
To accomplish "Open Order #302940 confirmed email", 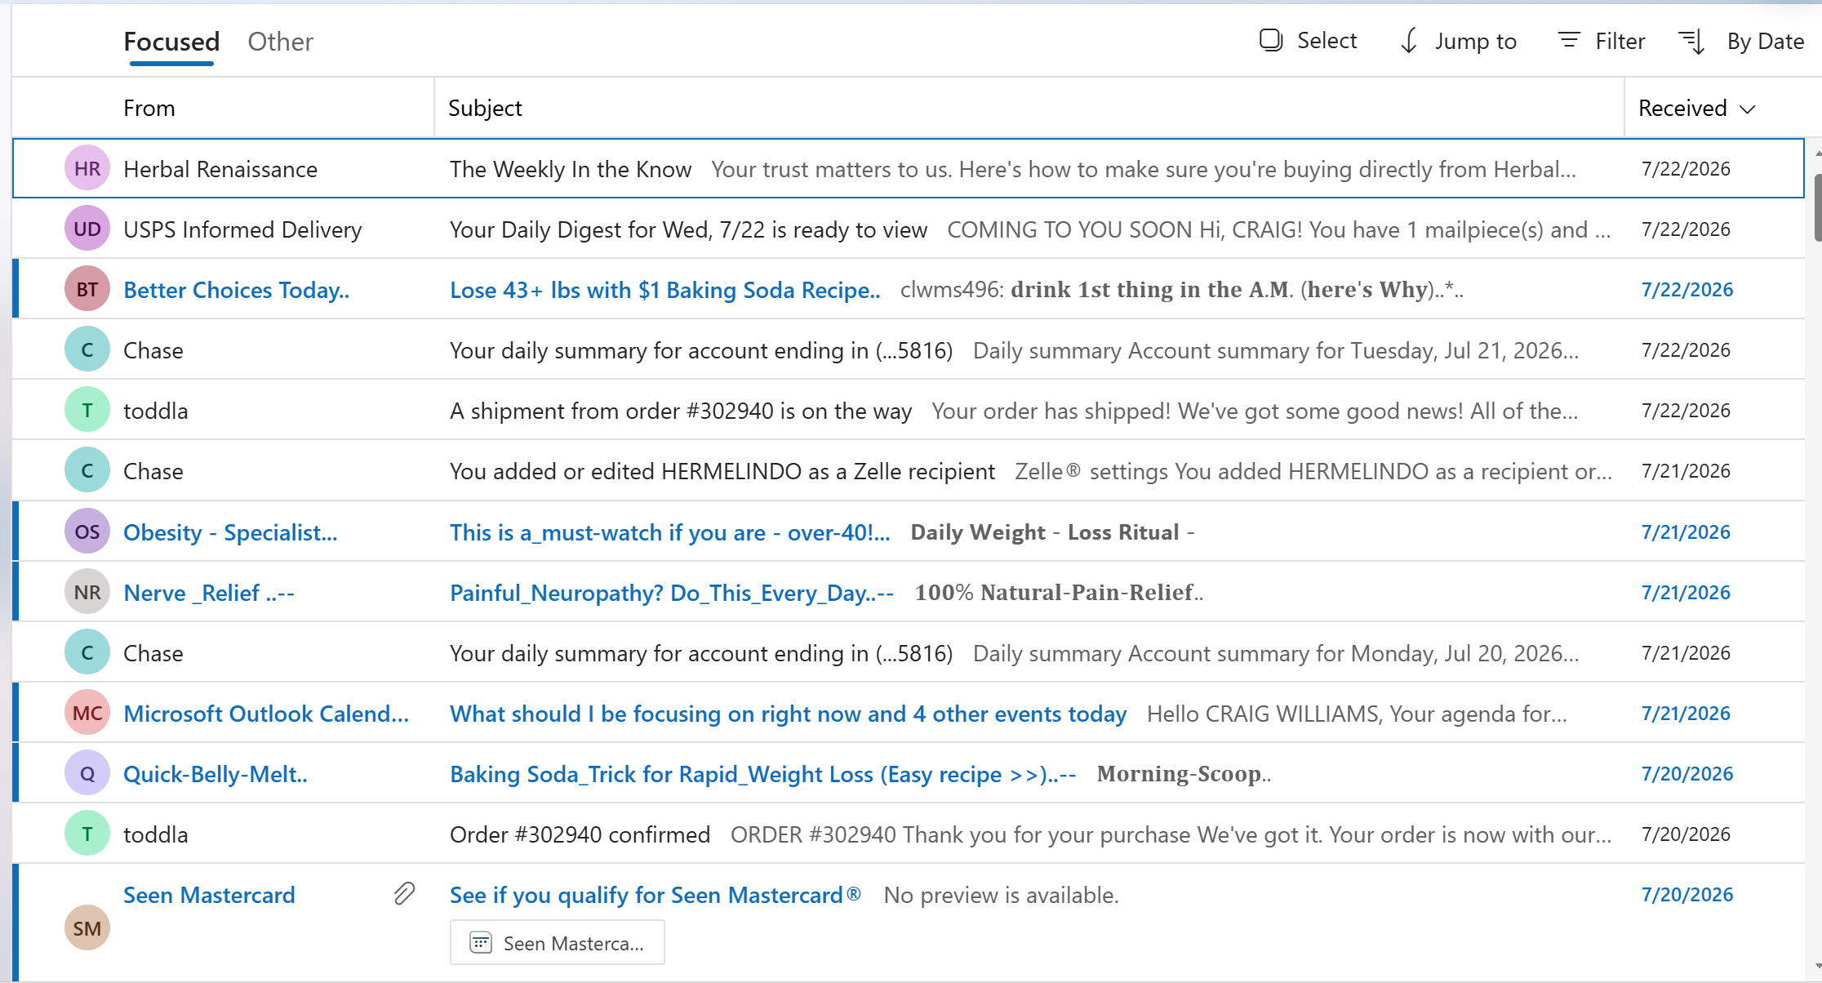I will click(909, 834).
